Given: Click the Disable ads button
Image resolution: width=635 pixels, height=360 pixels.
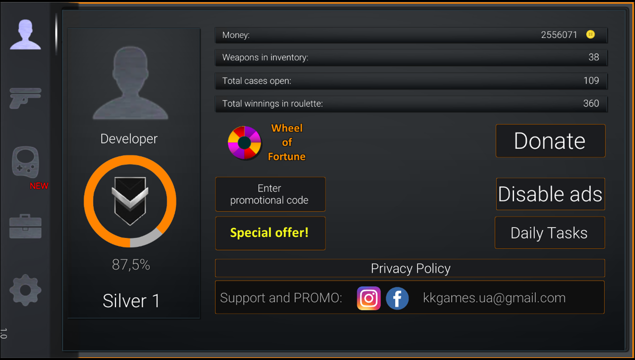Looking at the screenshot, I should [x=550, y=194].
